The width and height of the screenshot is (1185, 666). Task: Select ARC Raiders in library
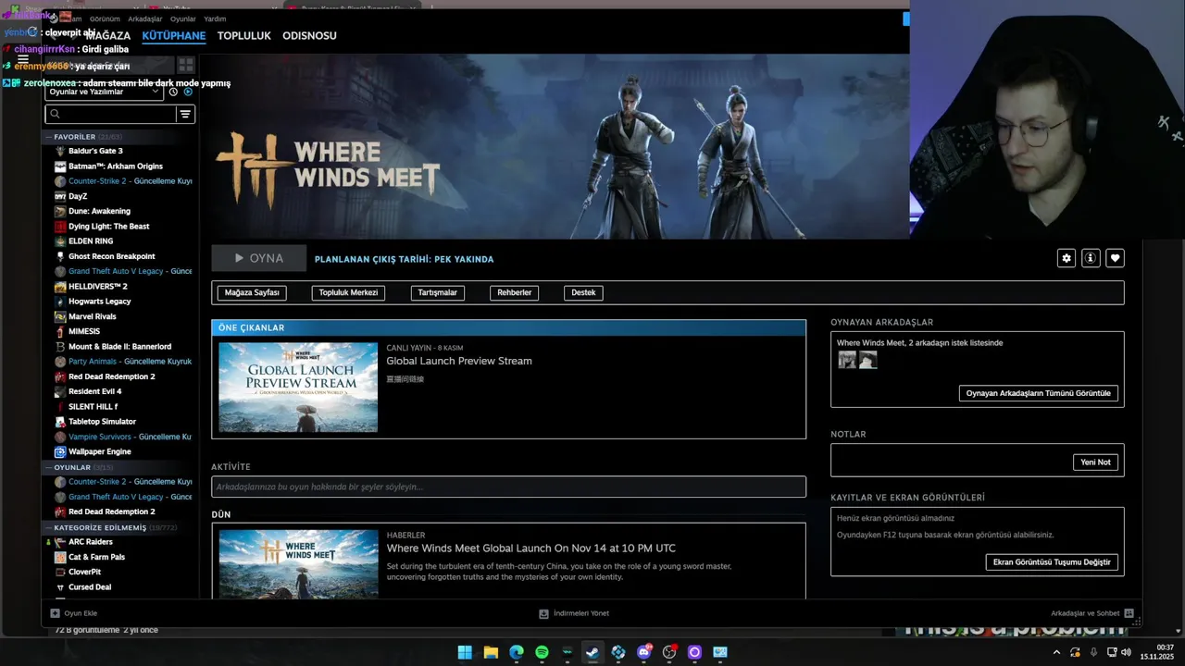point(91,542)
